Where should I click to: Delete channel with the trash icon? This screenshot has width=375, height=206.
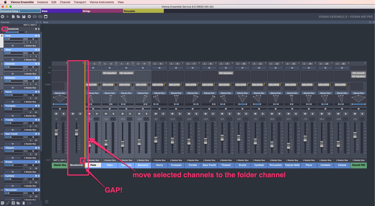(x=24, y=203)
